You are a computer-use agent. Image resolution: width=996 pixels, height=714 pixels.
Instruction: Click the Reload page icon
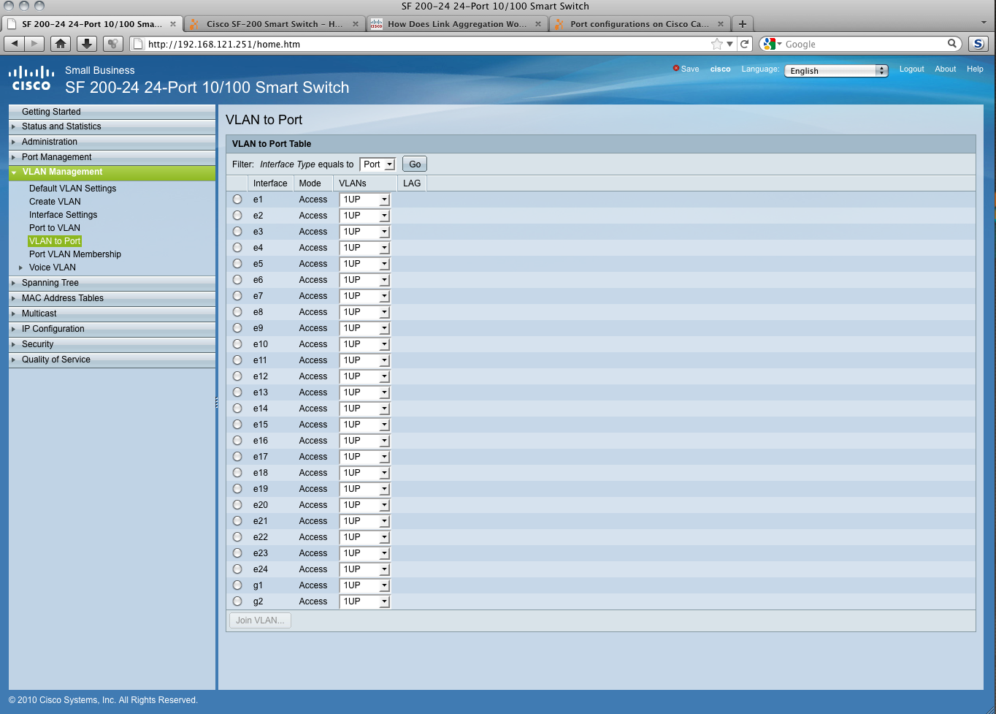[x=745, y=44]
